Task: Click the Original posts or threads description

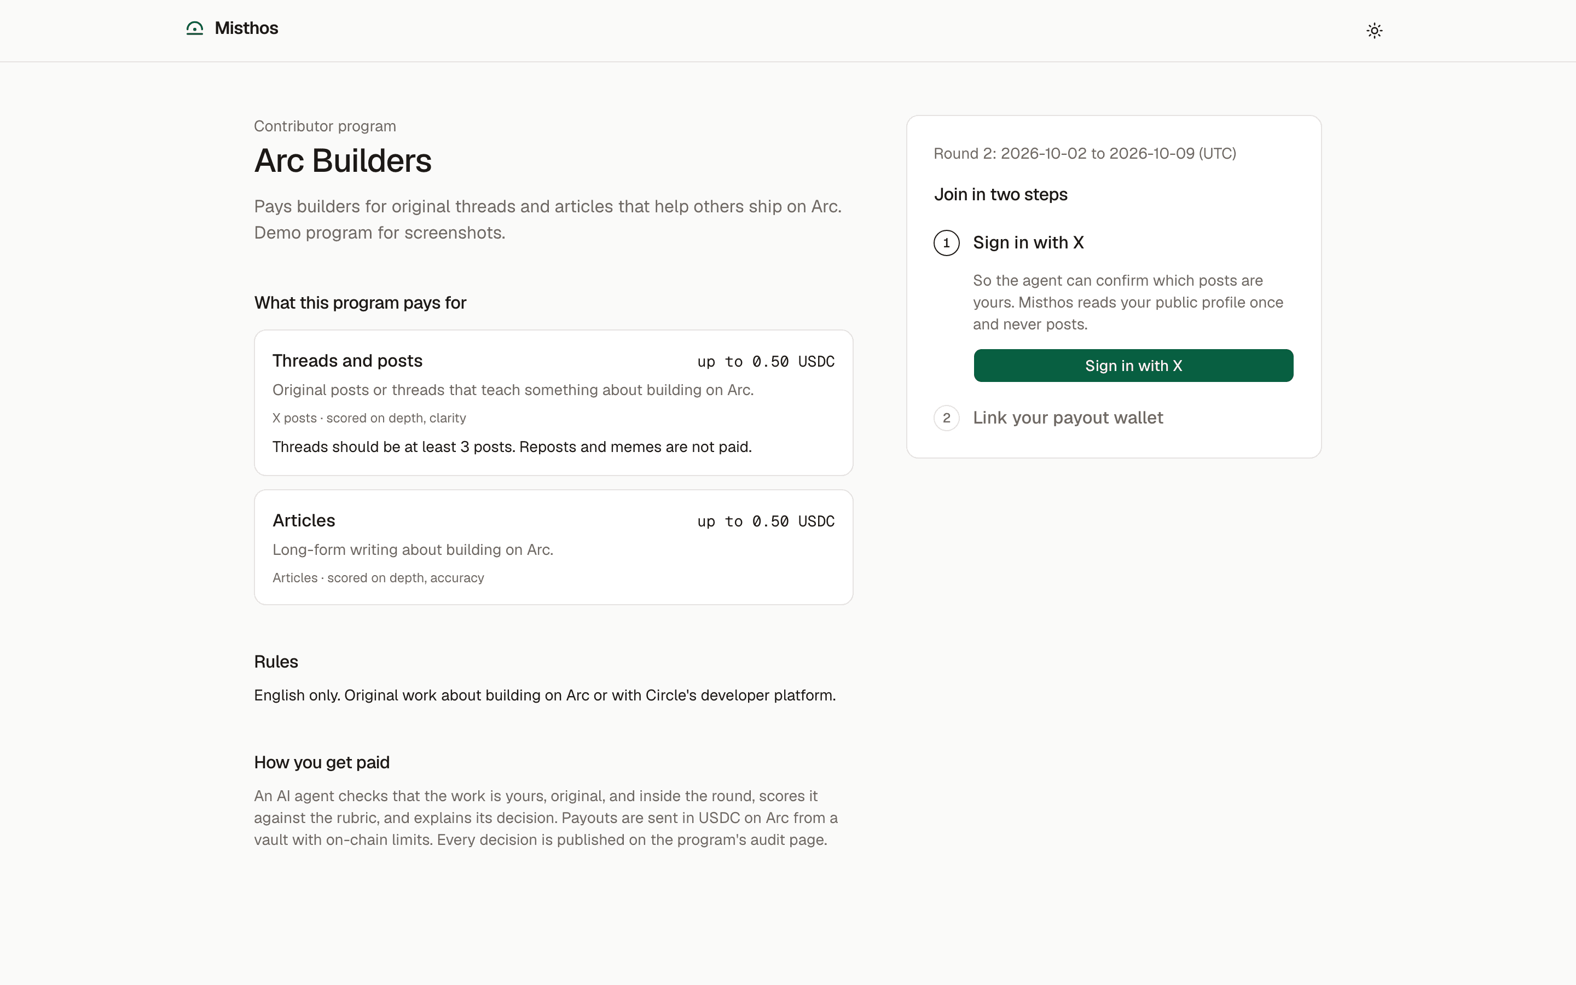Action: pyautogui.click(x=513, y=390)
